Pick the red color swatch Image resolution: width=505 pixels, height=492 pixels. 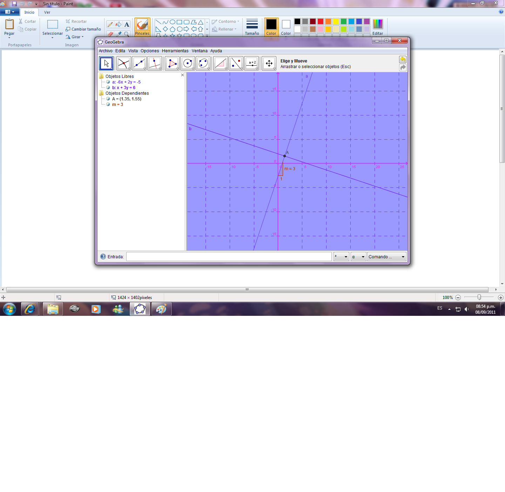click(321, 21)
